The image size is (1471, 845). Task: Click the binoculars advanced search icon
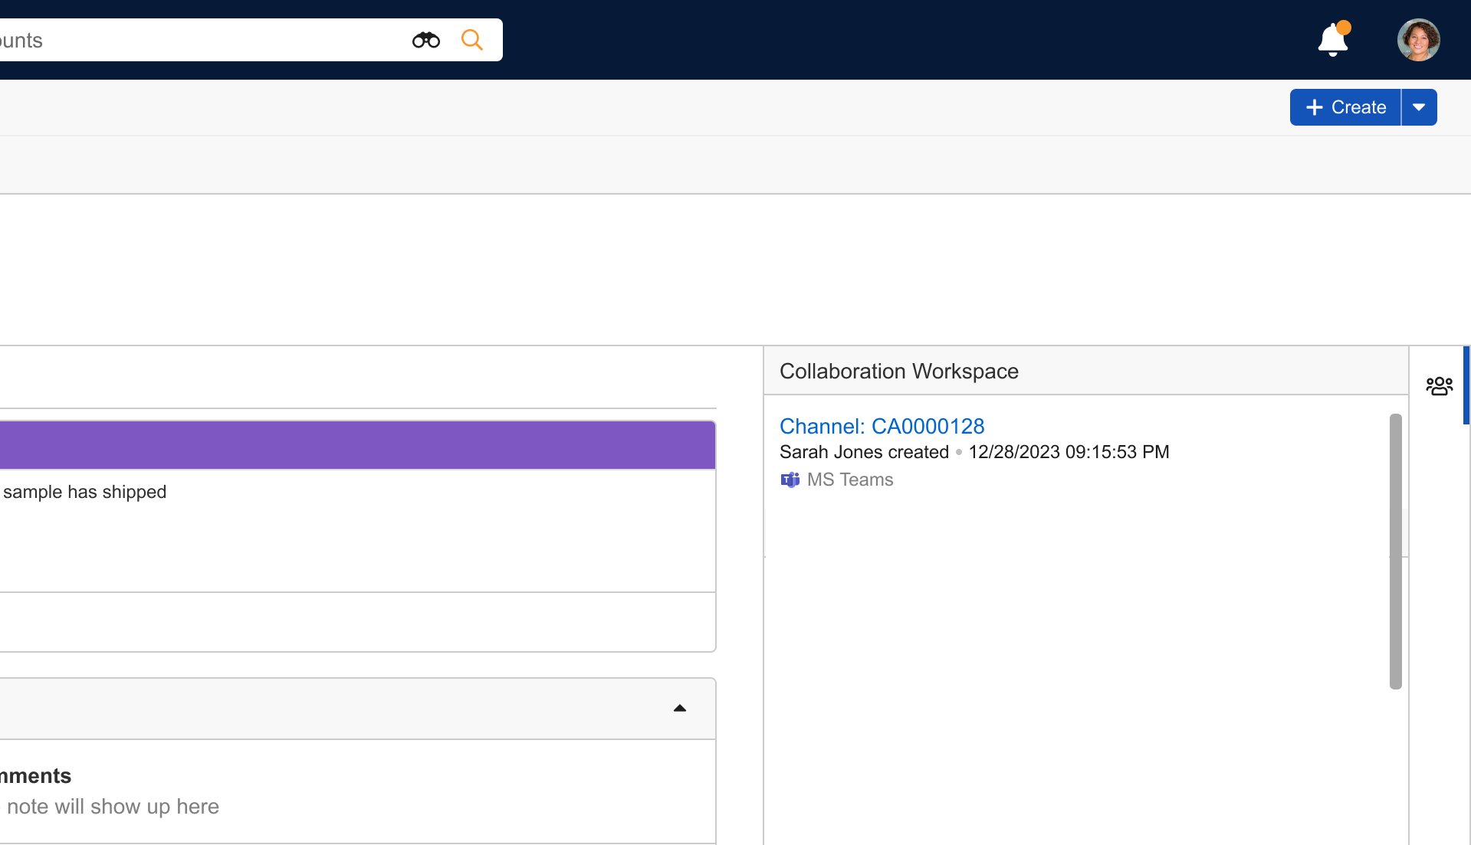425,40
